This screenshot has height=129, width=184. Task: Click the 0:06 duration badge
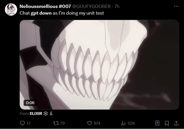pos(30,103)
